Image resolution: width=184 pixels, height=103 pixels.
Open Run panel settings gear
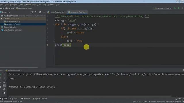click(x=183, y=70)
